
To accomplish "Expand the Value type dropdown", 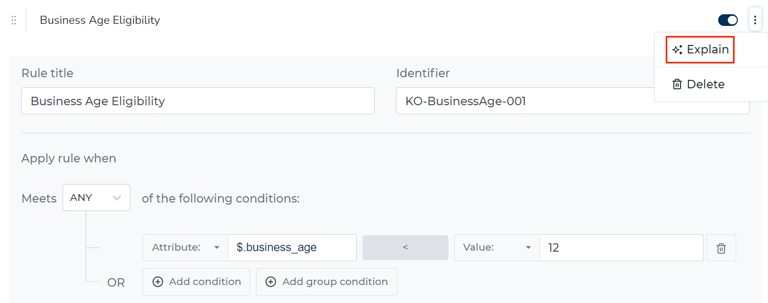I will [x=497, y=247].
